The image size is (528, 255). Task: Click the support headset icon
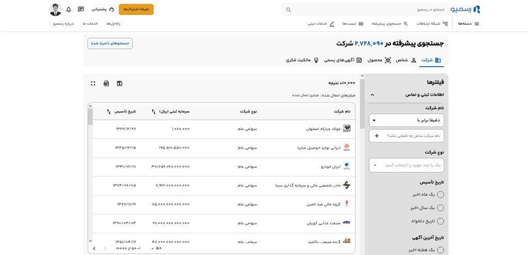(112, 9)
